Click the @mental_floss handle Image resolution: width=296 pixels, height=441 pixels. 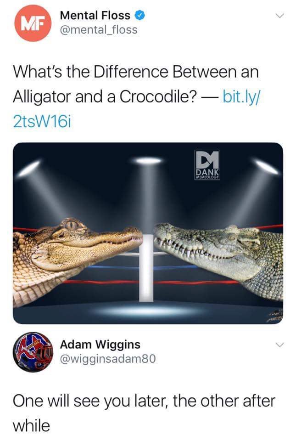(x=99, y=29)
